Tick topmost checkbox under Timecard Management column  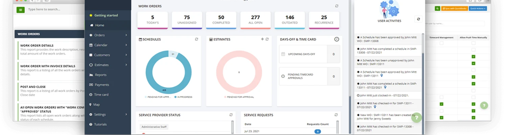[x=441, y=43]
